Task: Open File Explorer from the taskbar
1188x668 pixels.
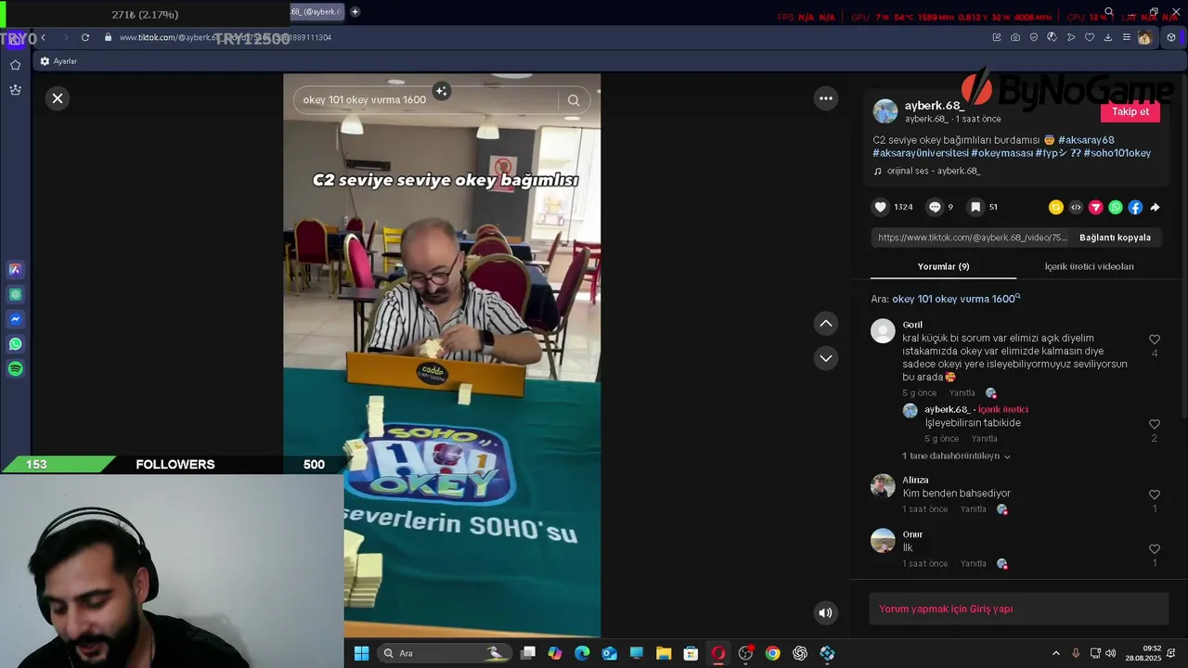Action: (664, 653)
